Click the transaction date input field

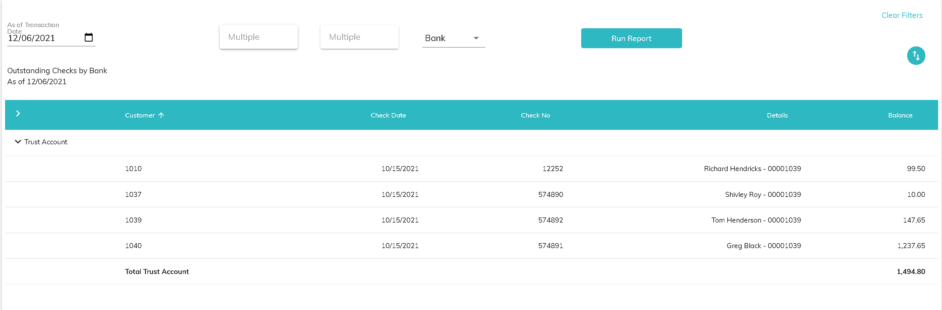click(x=44, y=38)
